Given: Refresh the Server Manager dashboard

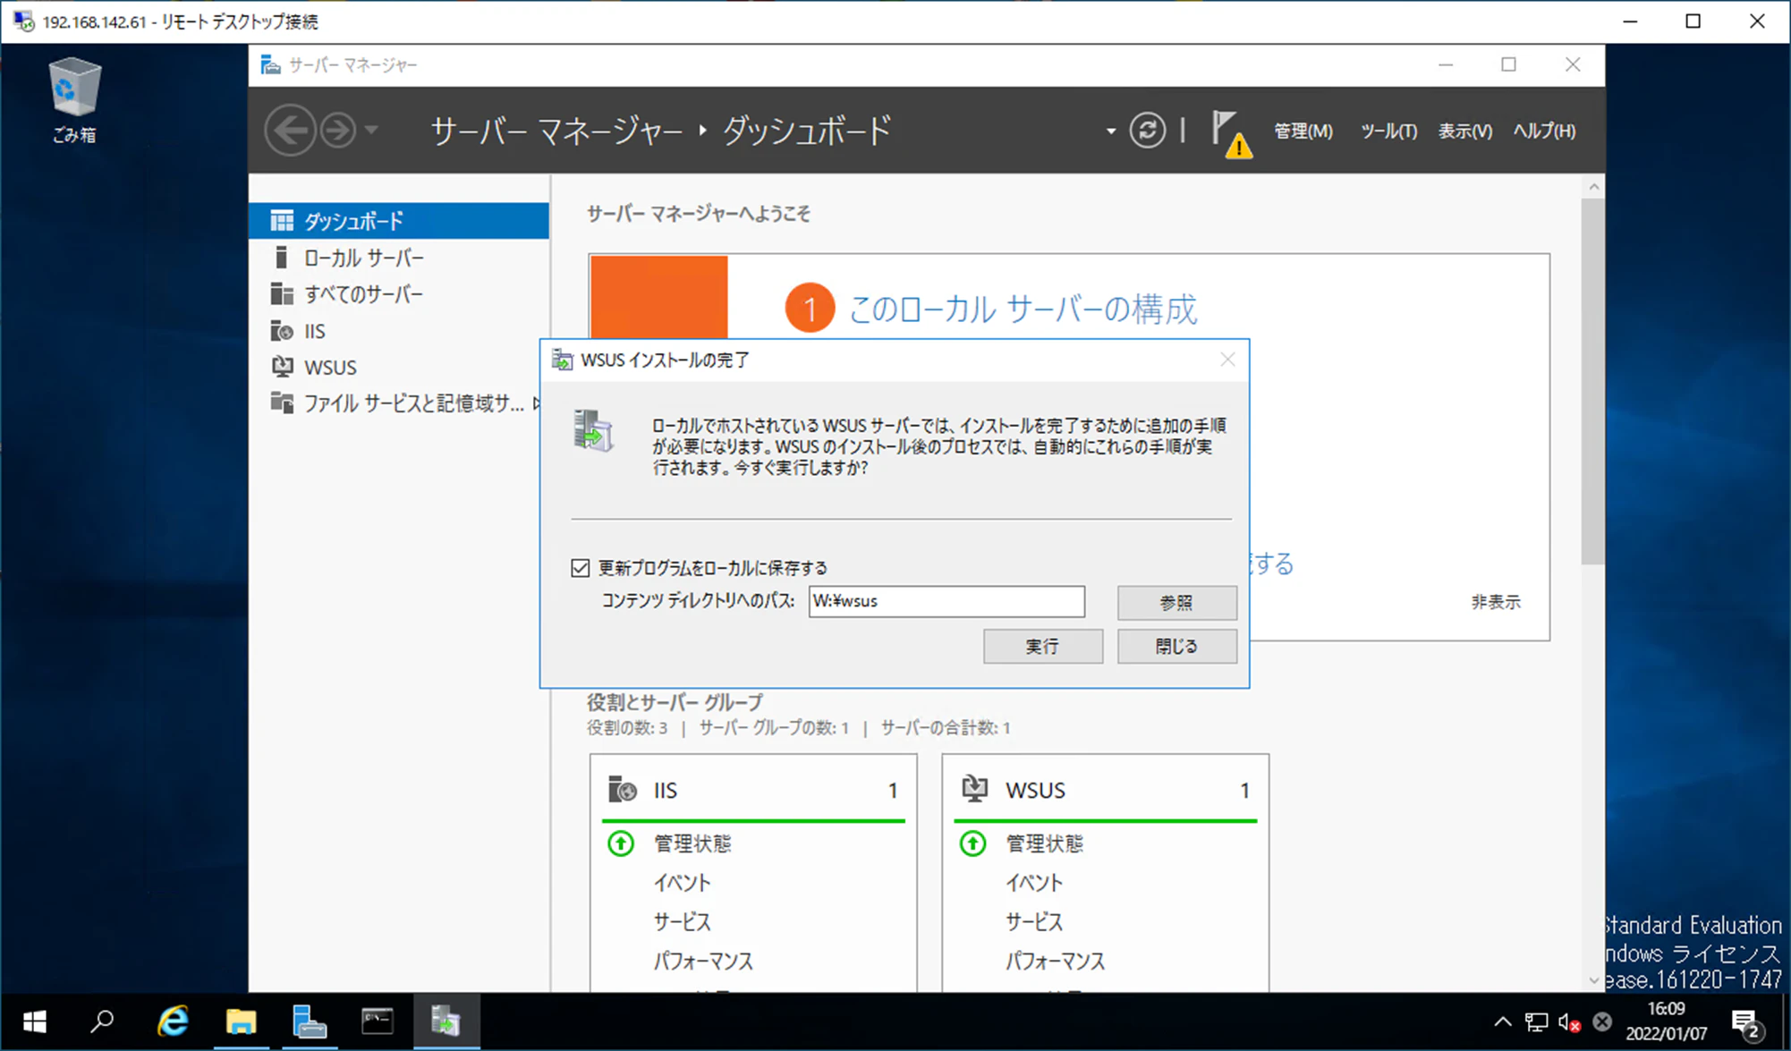Looking at the screenshot, I should [1147, 131].
